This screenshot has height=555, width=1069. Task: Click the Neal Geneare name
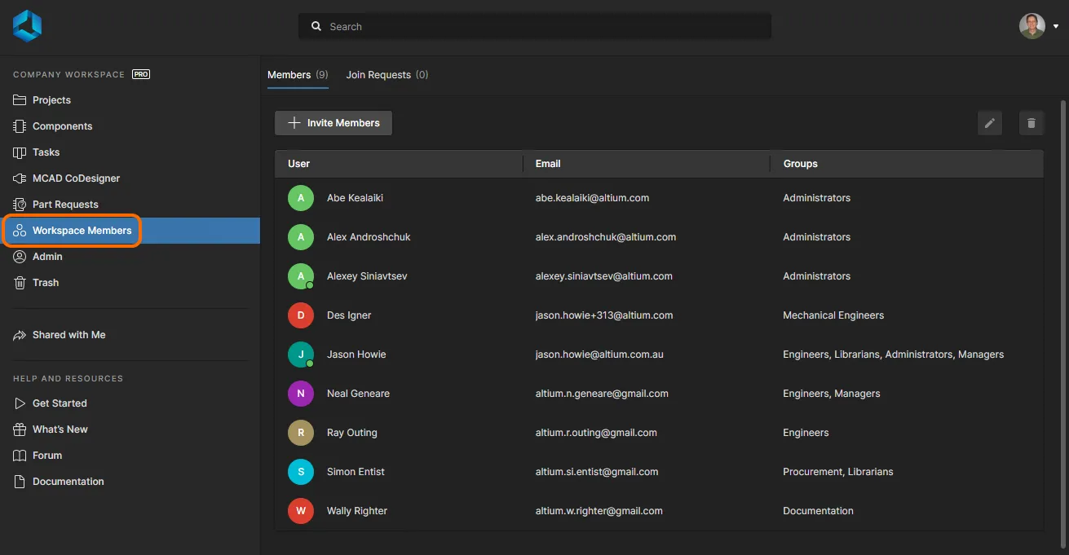pyautogui.click(x=358, y=394)
